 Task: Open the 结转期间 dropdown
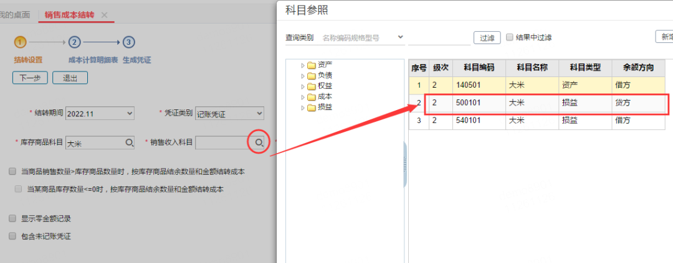pos(100,113)
